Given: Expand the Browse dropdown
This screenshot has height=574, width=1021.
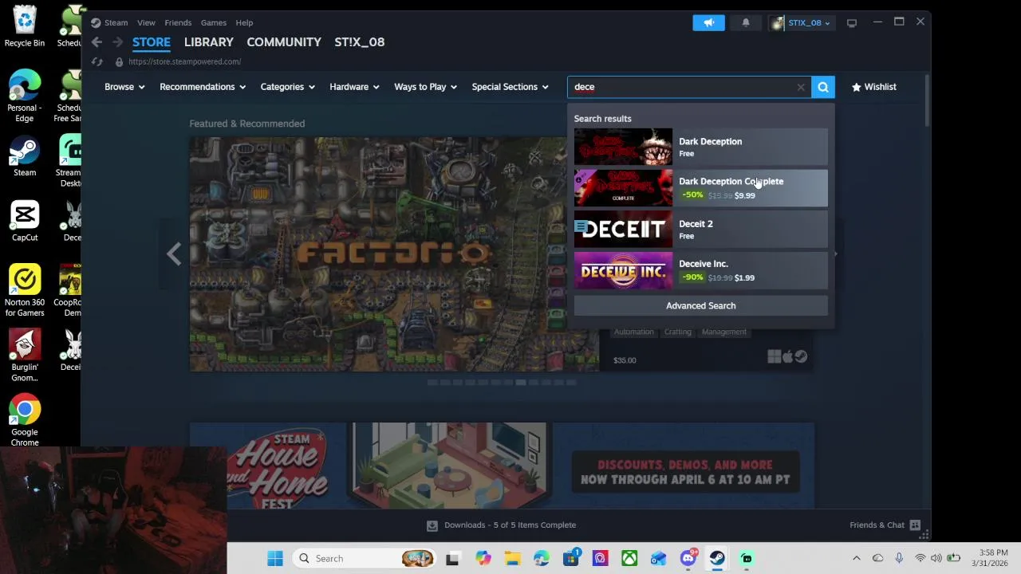Looking at the screenshot, I should click(124, 87).
